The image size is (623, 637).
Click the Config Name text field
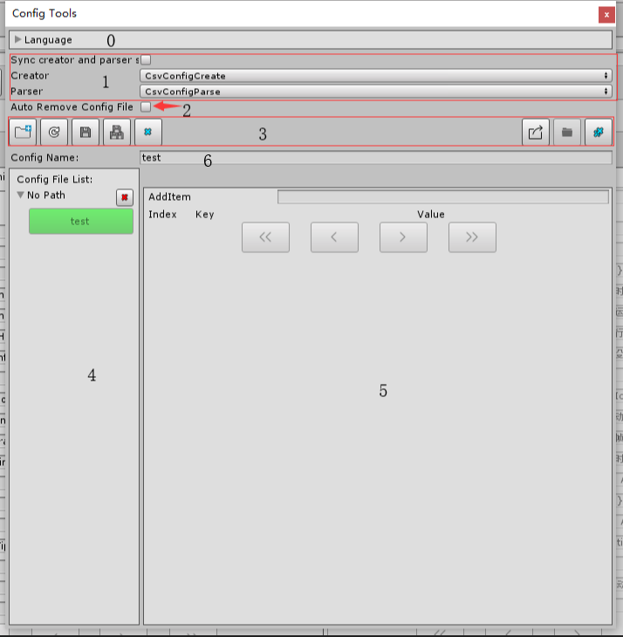coord(376,158)
